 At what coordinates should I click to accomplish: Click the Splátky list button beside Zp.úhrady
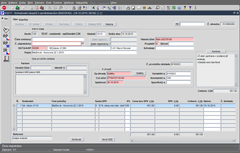[x=140, y=73]
